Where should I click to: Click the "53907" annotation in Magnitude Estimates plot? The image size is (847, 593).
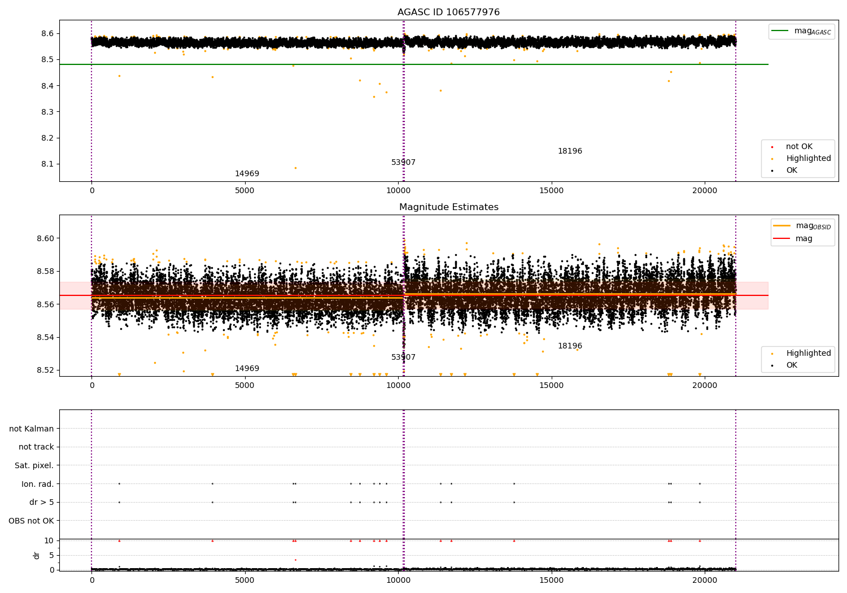click(x=403, y=357)
